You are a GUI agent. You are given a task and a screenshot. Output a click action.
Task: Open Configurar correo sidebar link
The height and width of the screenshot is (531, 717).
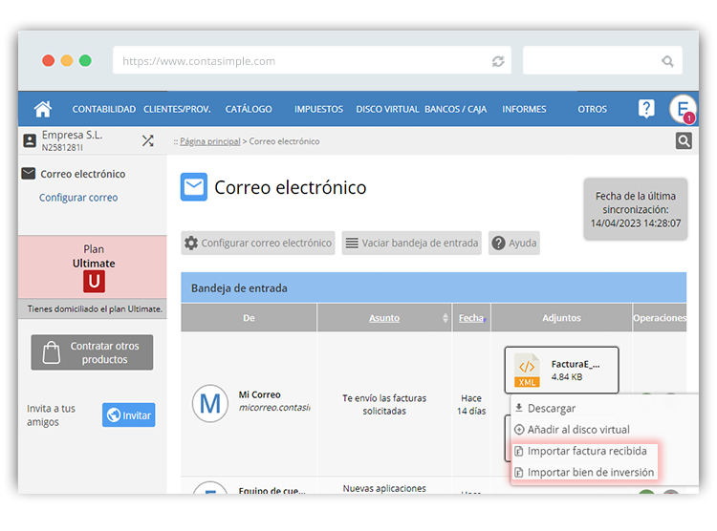78,198
